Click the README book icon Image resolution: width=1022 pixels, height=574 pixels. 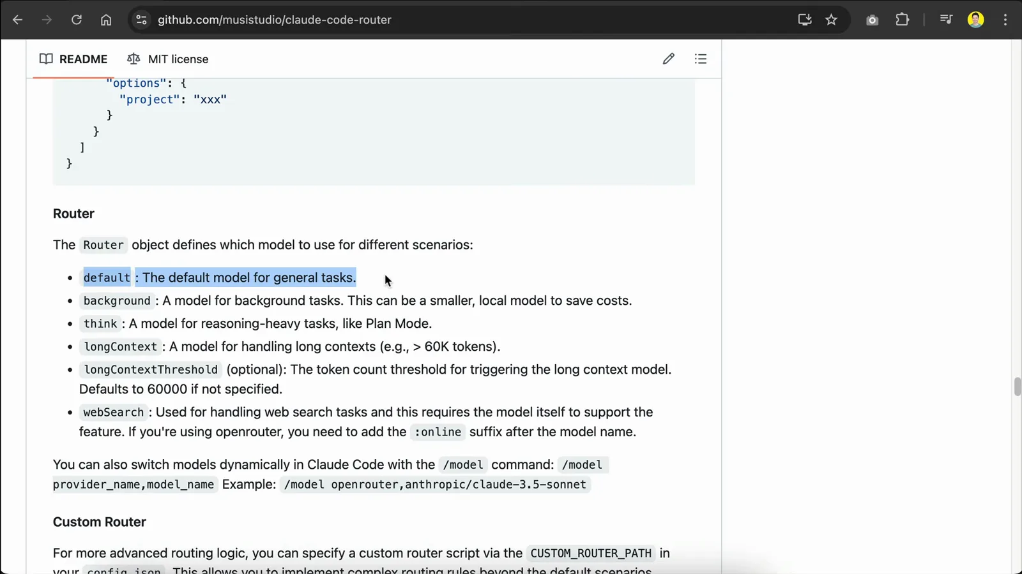[46, 59]
